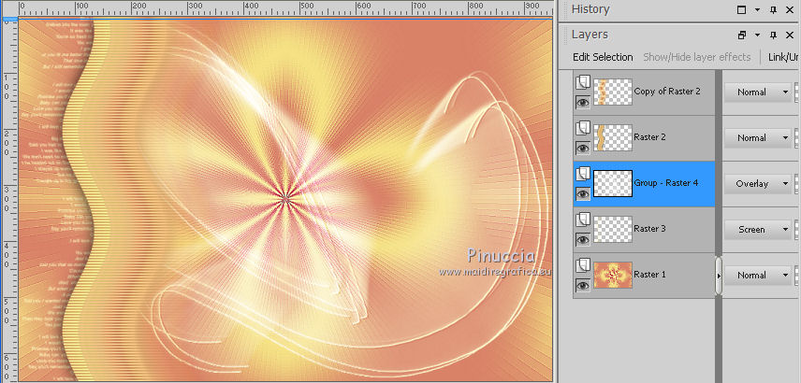Open the History palette options arrow

click(x=758, y=9)
